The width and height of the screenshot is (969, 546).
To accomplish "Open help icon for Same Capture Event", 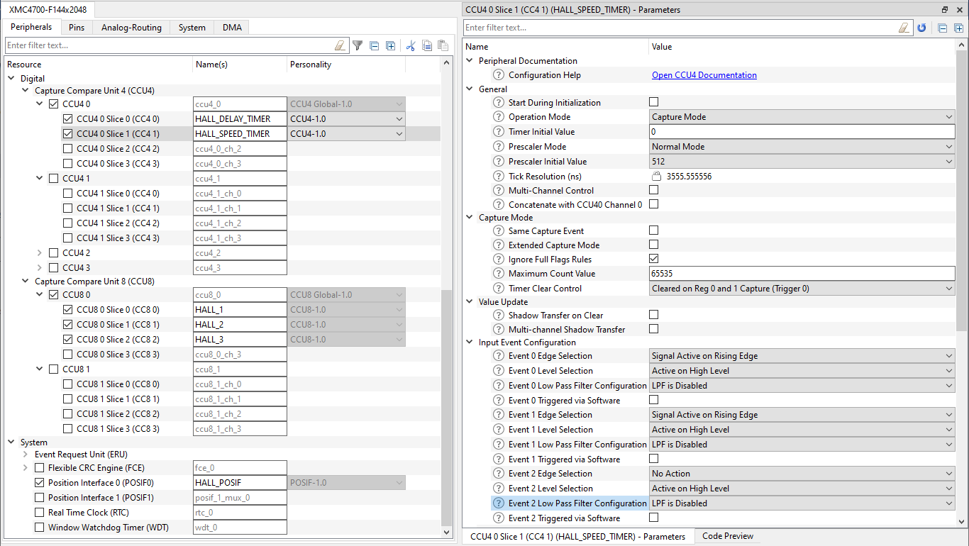I will point(499,231).
